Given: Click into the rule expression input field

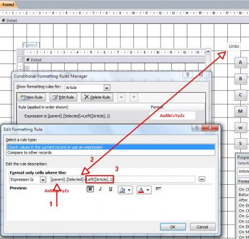Looking at the screenshot, I should click(x=123, y=179).
